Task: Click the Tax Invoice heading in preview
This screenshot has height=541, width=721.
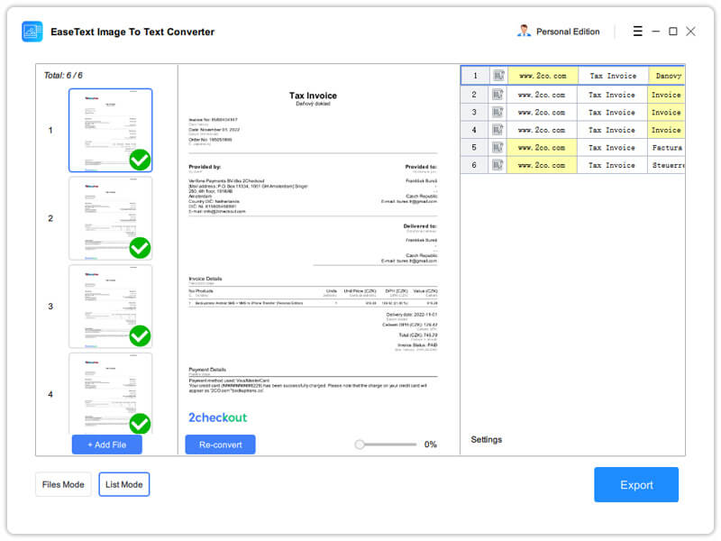Action: tap(313, 96)
